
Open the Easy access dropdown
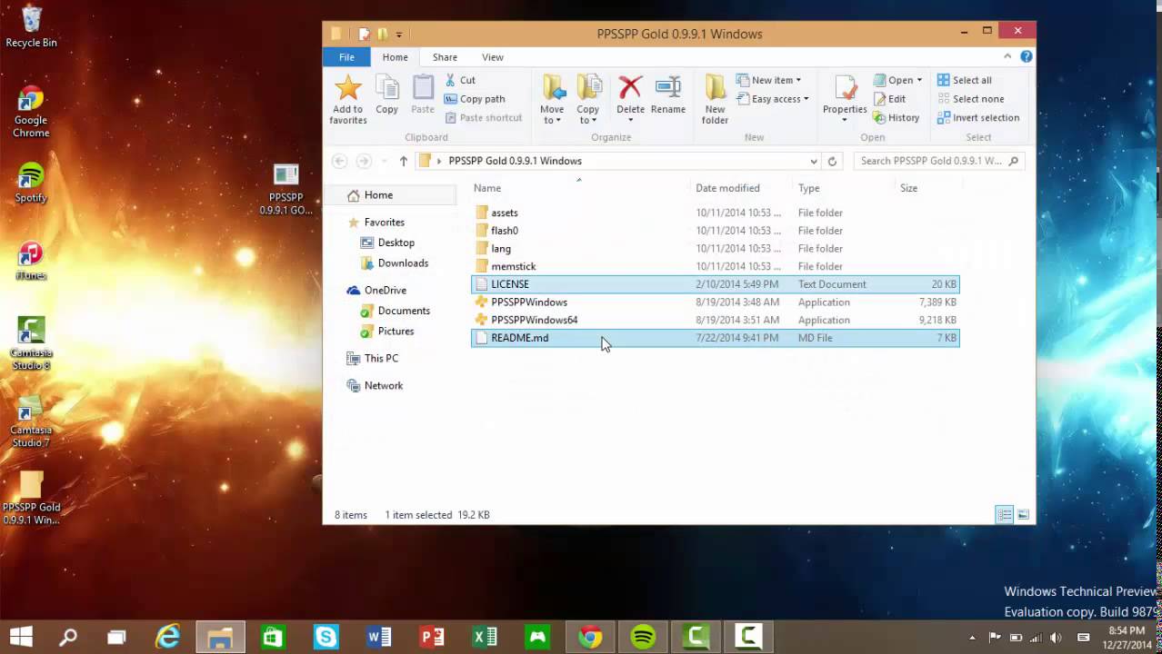point(772,99)
